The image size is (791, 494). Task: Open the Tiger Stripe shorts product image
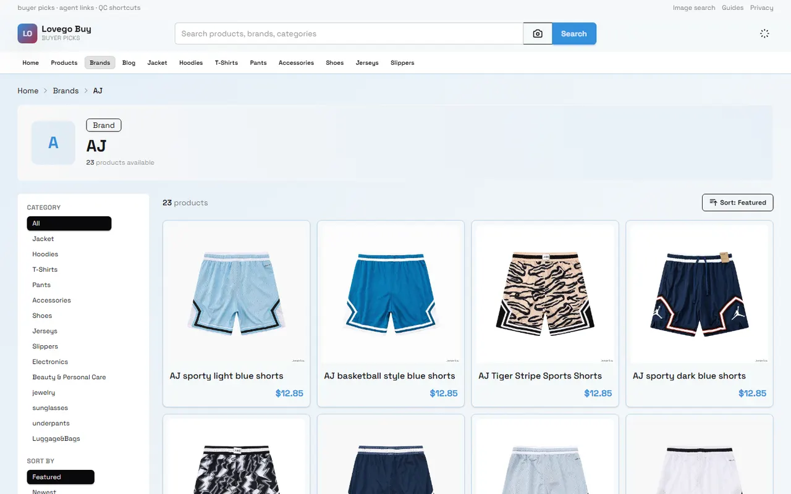tap(545, 293)
